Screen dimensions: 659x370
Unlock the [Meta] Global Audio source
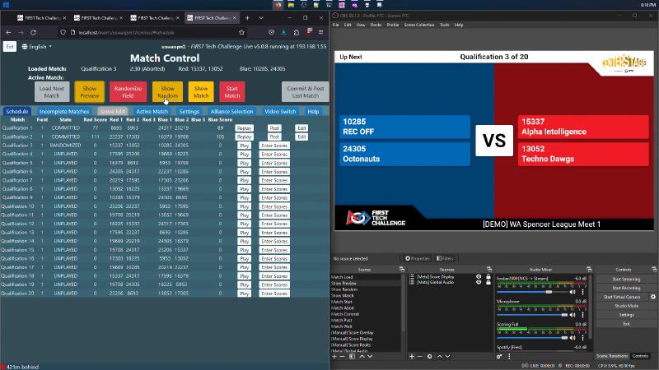click(488, 282)
